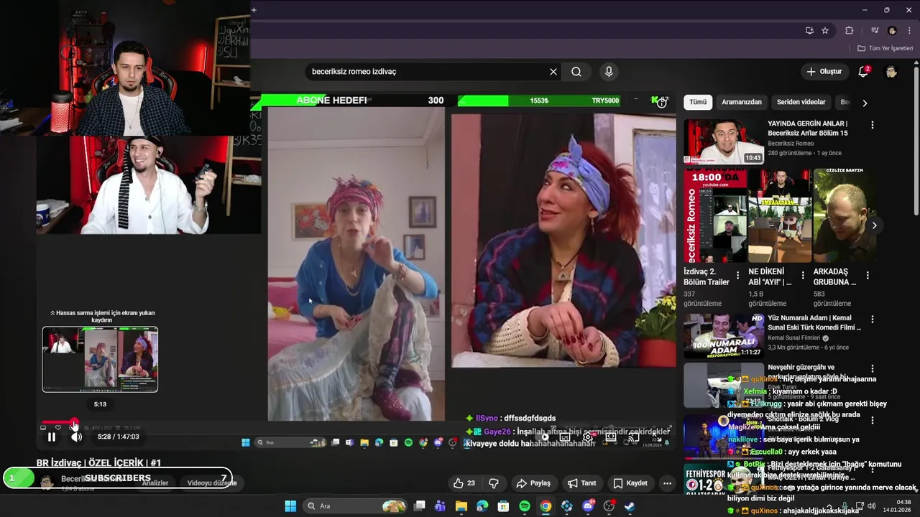Open Yüz Numaralı Adam movie thumbnail
This screenshot has width=920, height=517.
click(723, 335)
